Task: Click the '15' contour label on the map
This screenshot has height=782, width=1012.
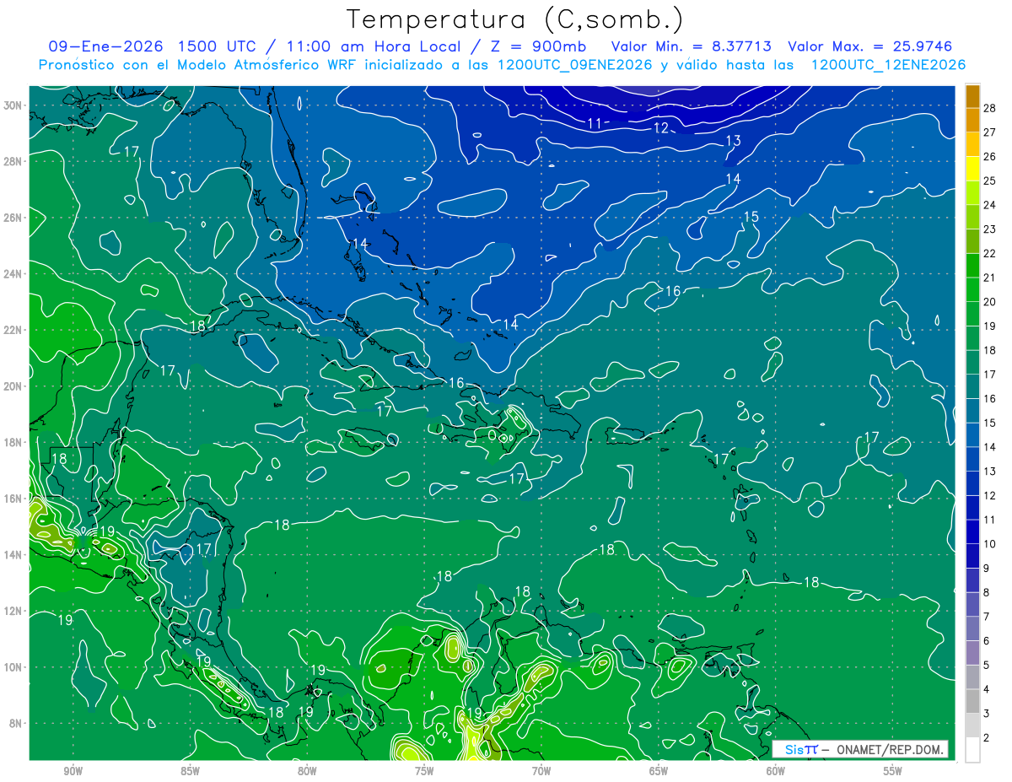Action: point(751,217)
